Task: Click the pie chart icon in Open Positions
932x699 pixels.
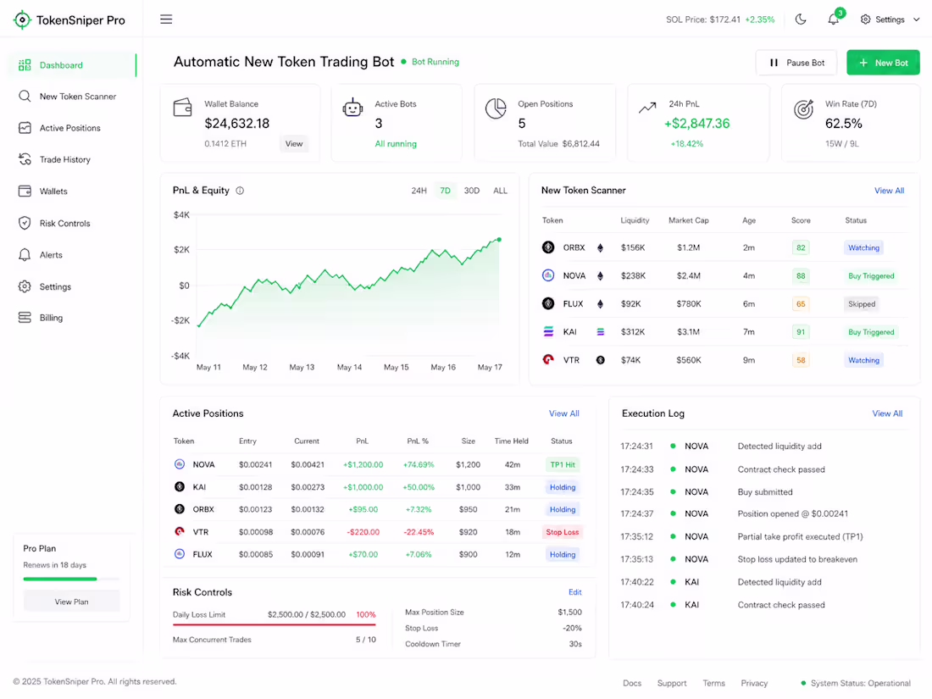Action: (x=496, y=108)
